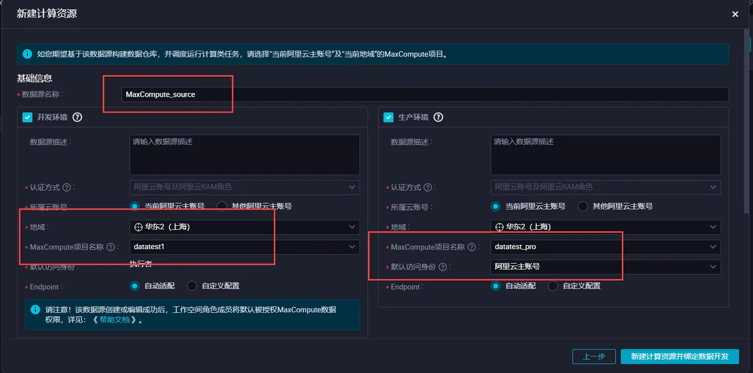Image resolution: width=753 pixels, height=373 pixels.
Task: Close the 新建计算资源 dialog
Action: [735, 14]
